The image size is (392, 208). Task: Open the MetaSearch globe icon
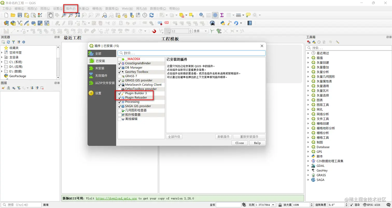point(212,23)
